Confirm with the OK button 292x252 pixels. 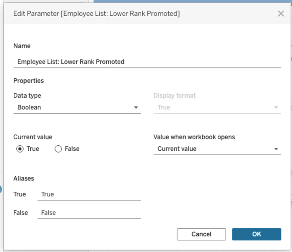pyautogui.click(x=256, y=234)
